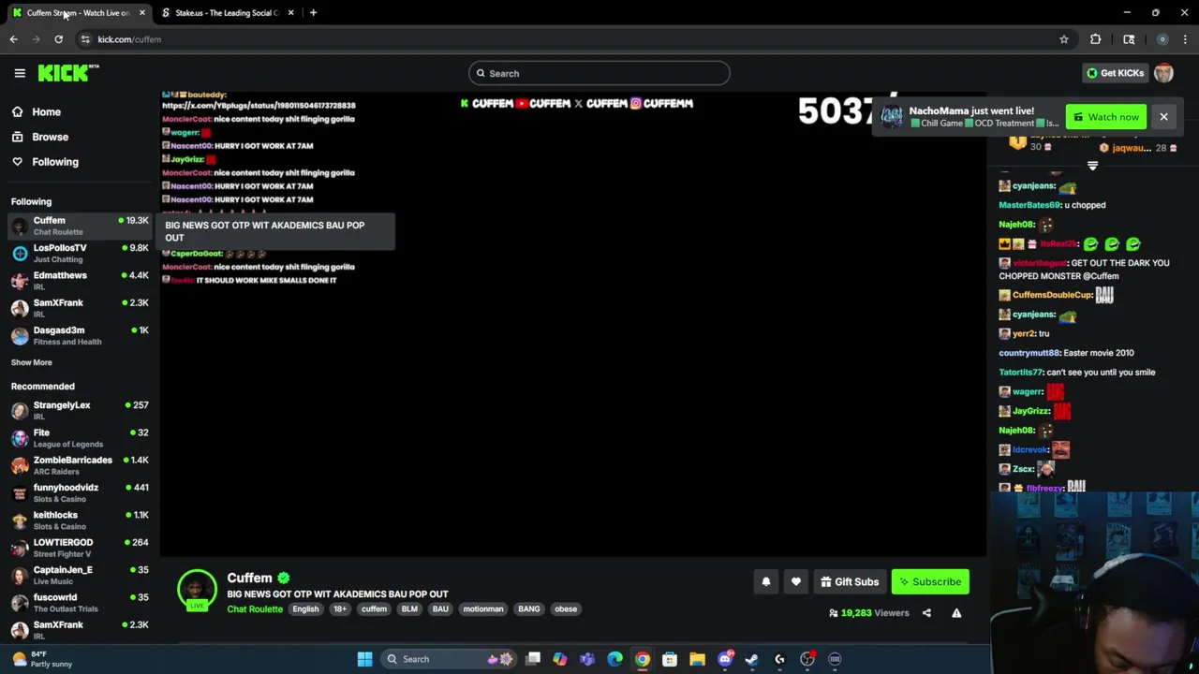Open fuscoworld recommended channel
Viewport: 1199px width, 674px height.
[80, 602]
